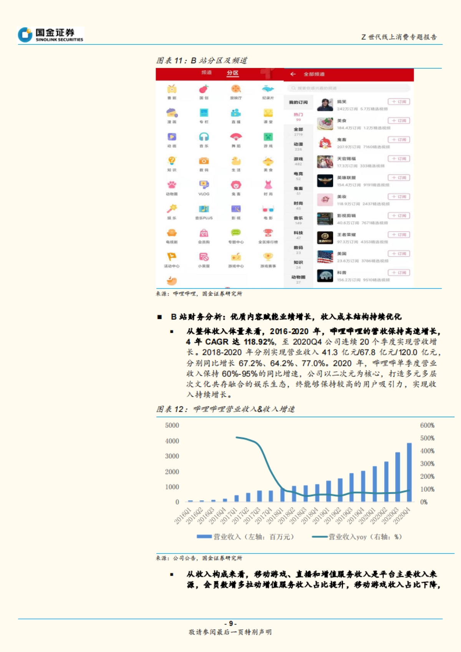This screenshot has width=461, height=652.
Task: Click the 2020Q4 revenue bar in chart
Action: pos(409,473)
